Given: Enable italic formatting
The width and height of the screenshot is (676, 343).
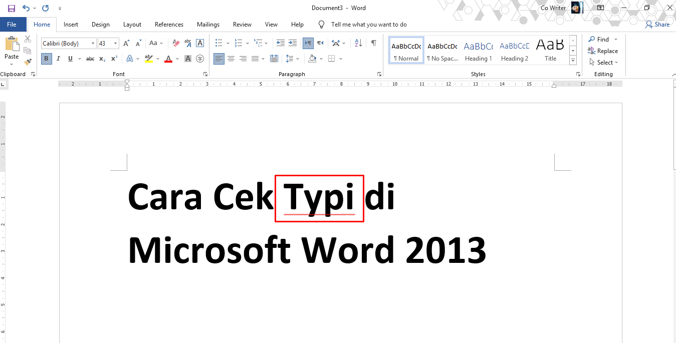Looking at the screenshot, I should 58,59.
